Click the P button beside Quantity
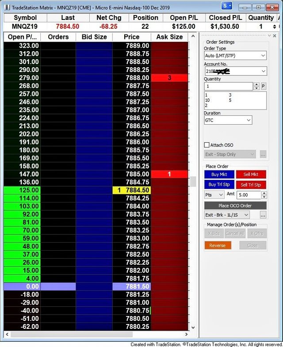The height and width of the screenshot is (347, 283). click(263, 86)
